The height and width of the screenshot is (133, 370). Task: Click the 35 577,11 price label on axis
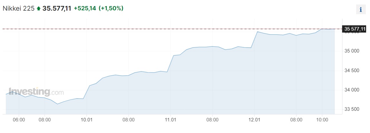355,29
